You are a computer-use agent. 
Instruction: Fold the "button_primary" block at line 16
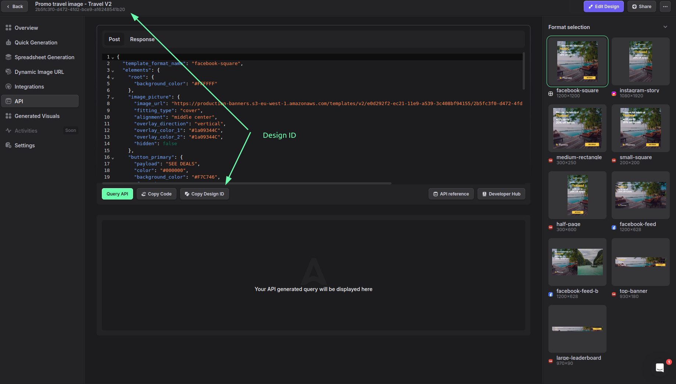113,158
